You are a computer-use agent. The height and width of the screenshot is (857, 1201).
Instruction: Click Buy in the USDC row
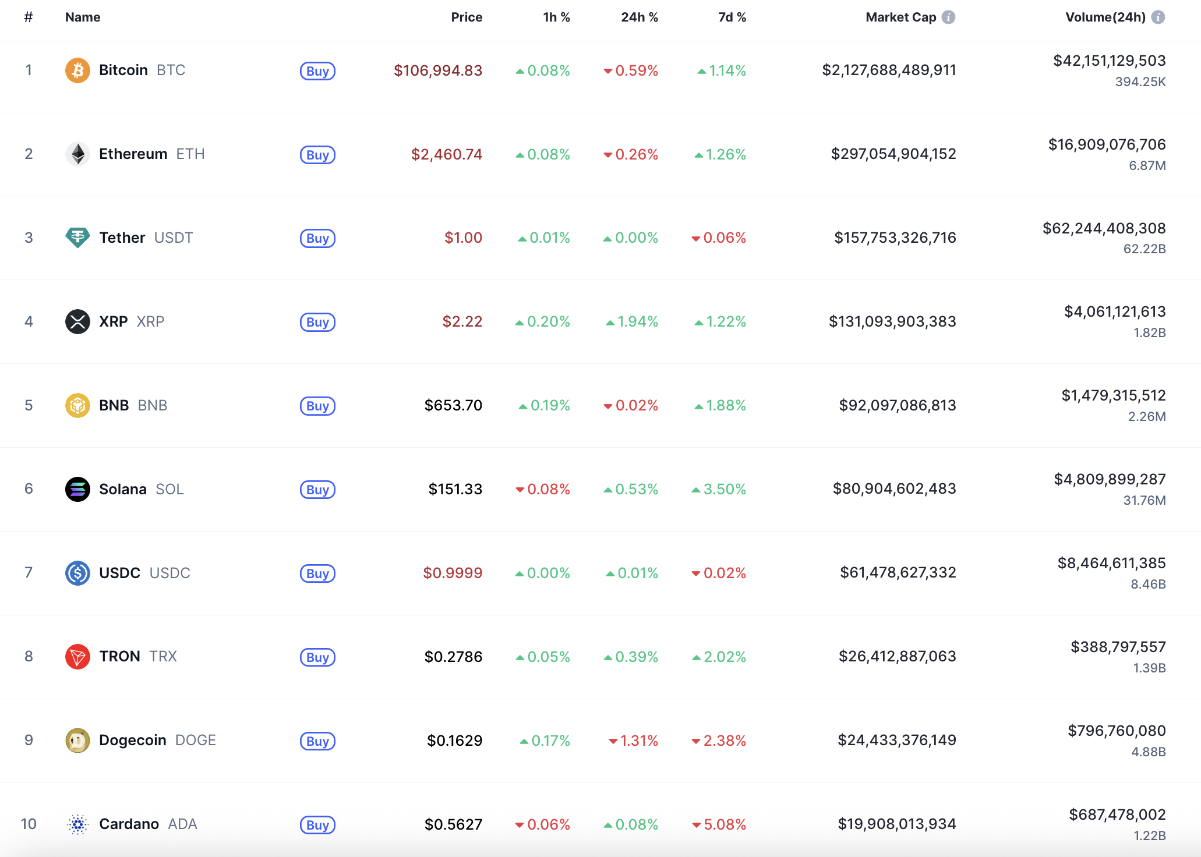[x=317, y=573]
